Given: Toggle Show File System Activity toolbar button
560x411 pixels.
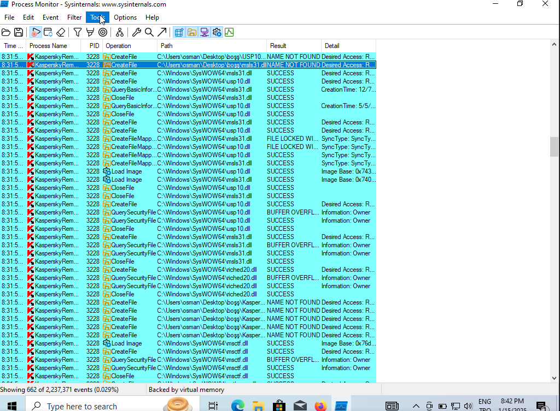Looking at the screenshot, I should 192,32.
